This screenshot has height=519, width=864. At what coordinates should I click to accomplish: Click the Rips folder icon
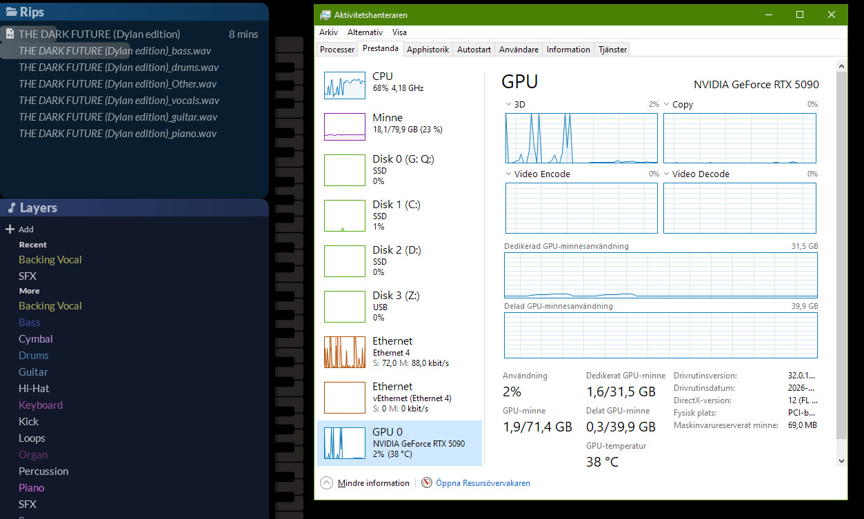tap(11, 12)
